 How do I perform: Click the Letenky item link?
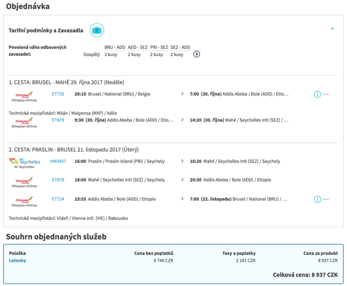click(x=17, y=260)
